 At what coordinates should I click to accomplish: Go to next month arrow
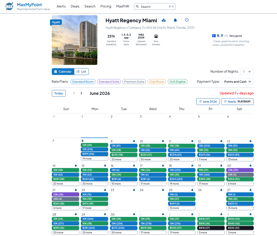coord(81,93)
